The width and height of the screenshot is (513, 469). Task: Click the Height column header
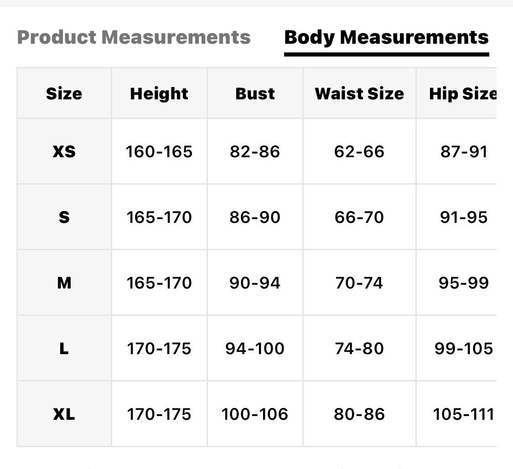[159, 93]
